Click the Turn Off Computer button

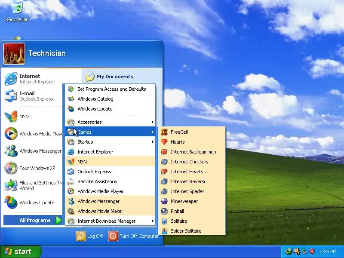133,236
